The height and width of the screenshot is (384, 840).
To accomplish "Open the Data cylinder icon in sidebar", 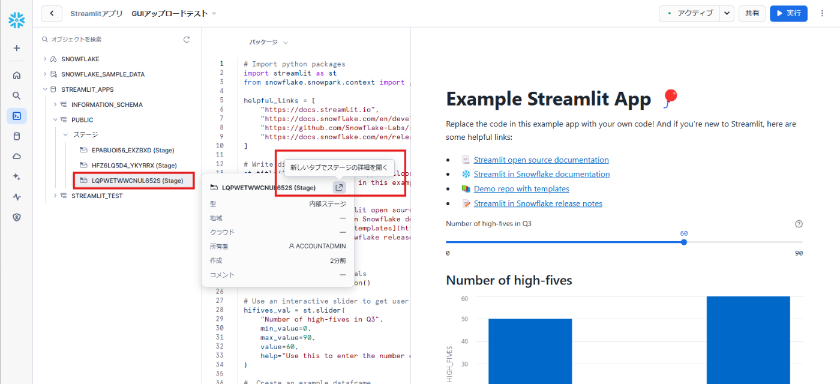I will [17, 136].
